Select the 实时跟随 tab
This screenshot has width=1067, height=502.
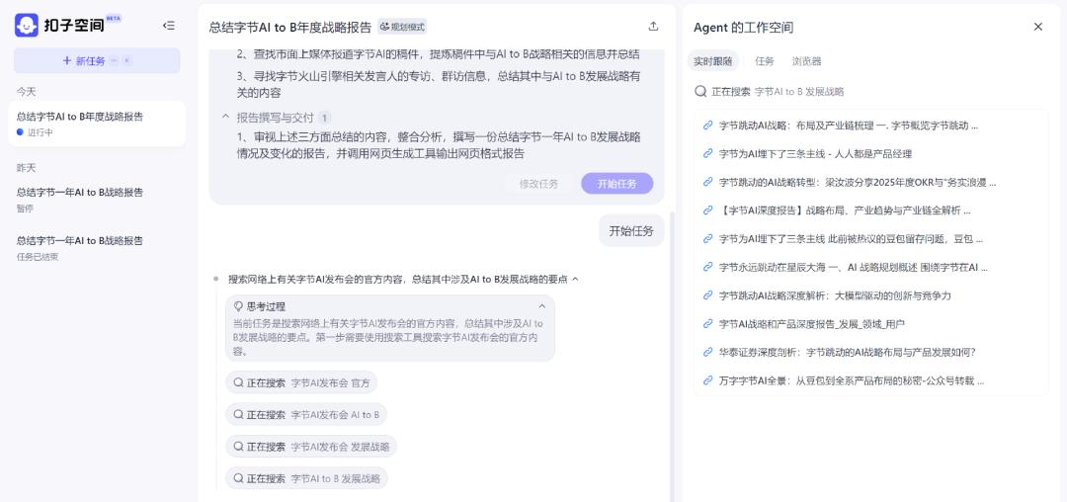pos(713,61)
